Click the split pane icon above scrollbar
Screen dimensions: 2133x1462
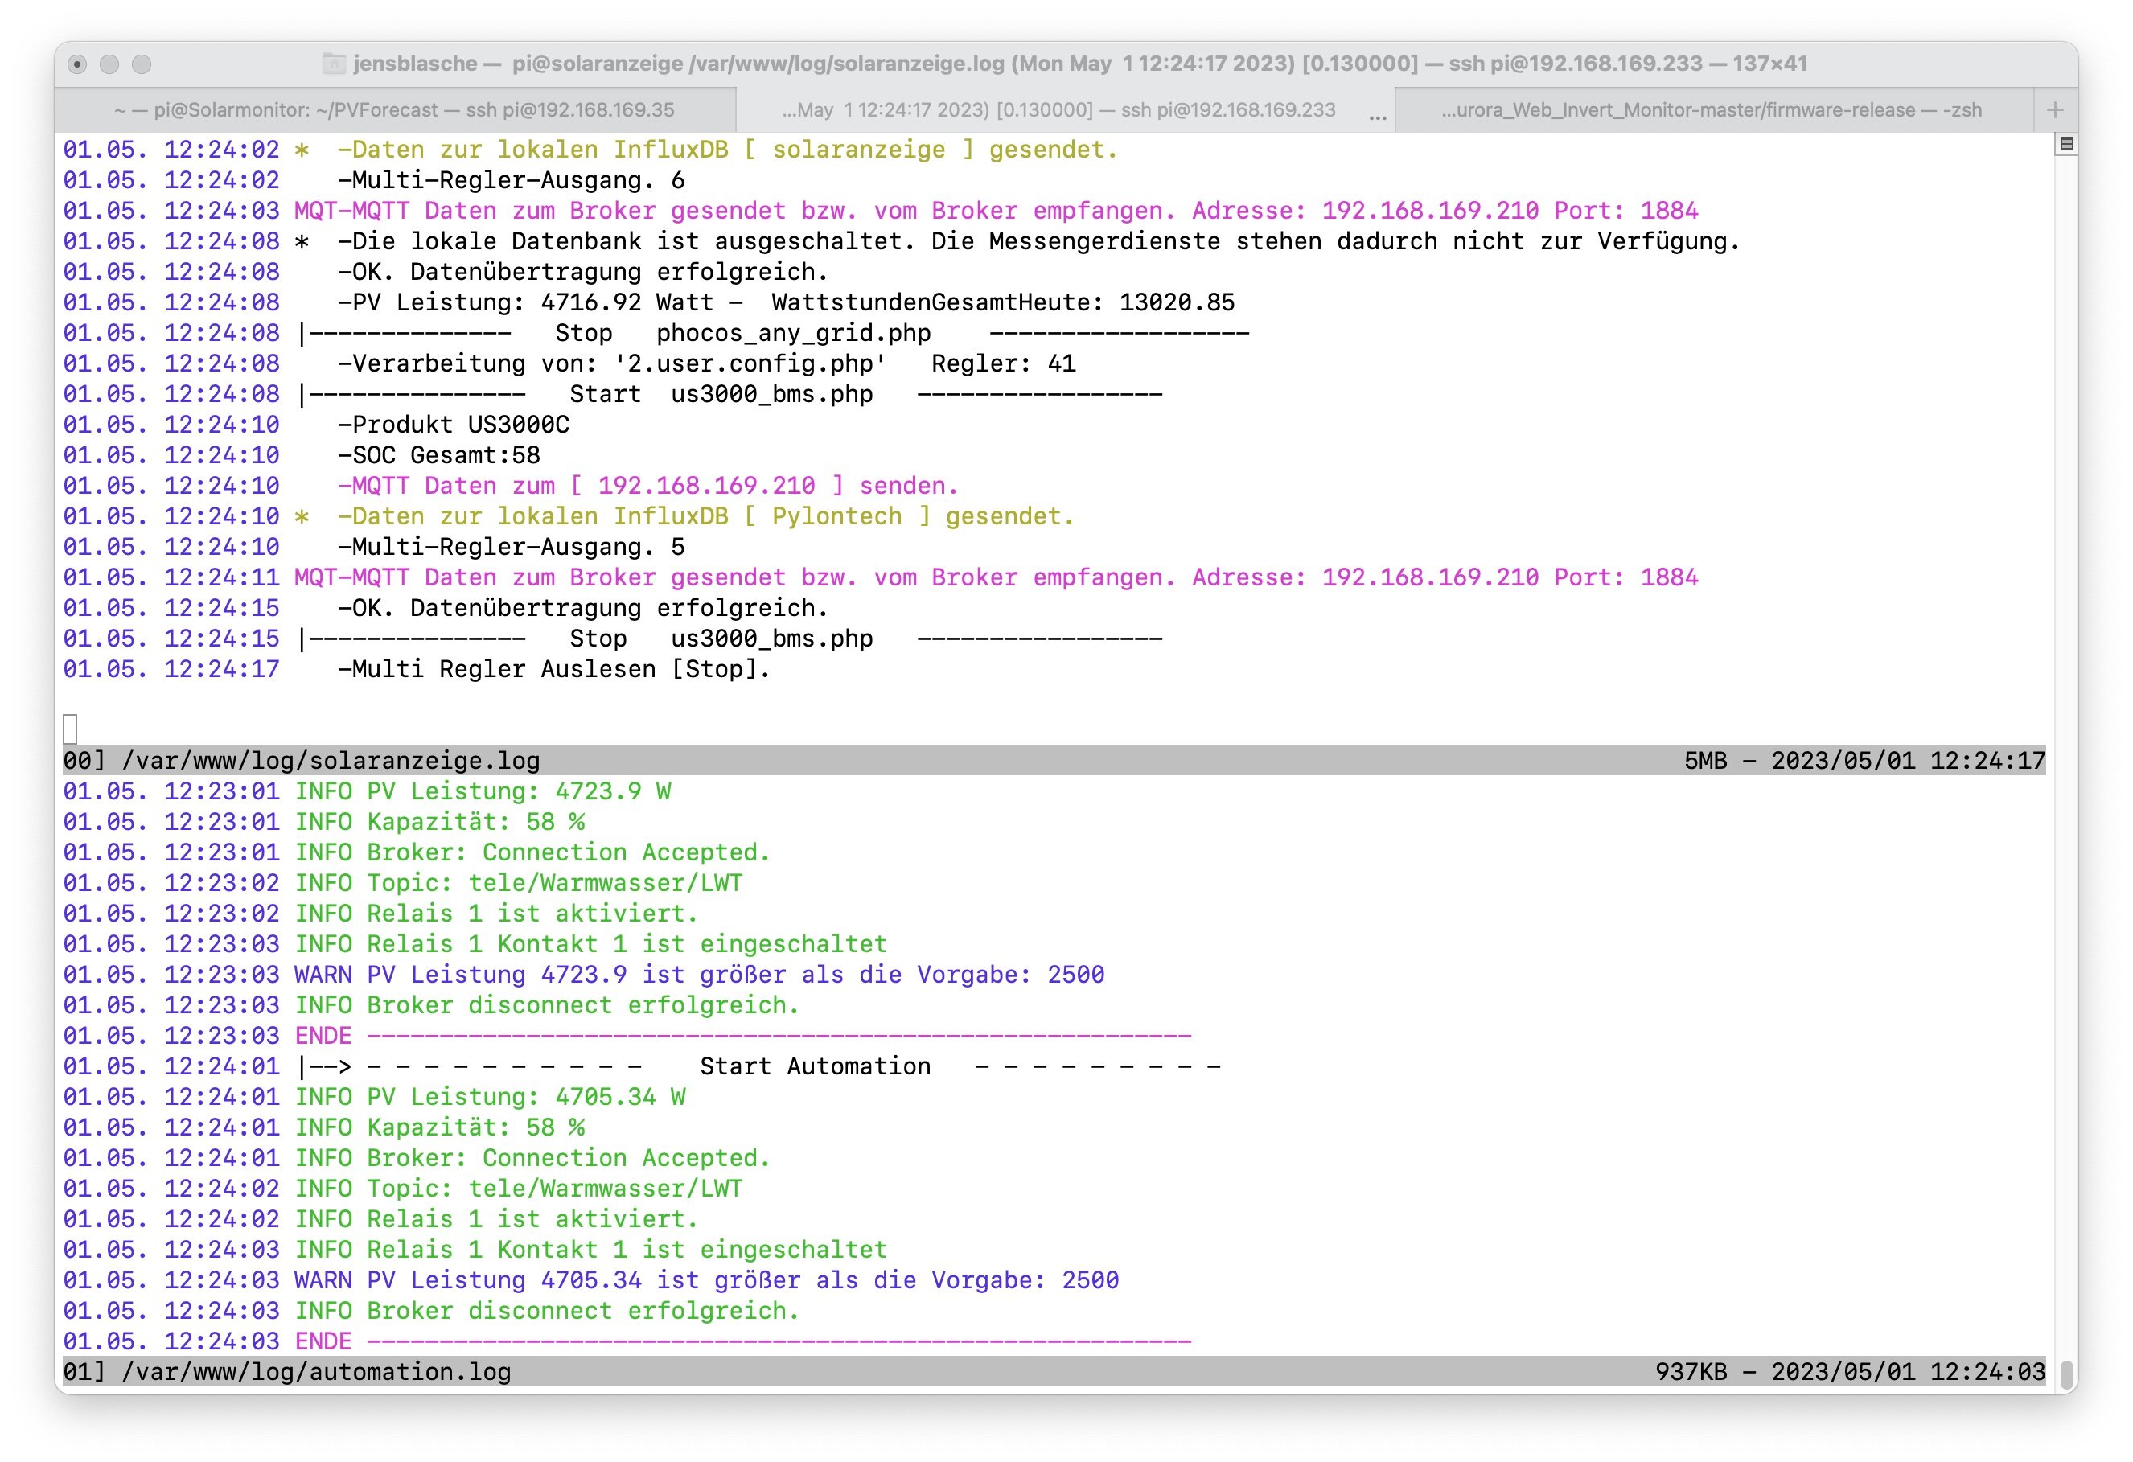coord(2066,143)
